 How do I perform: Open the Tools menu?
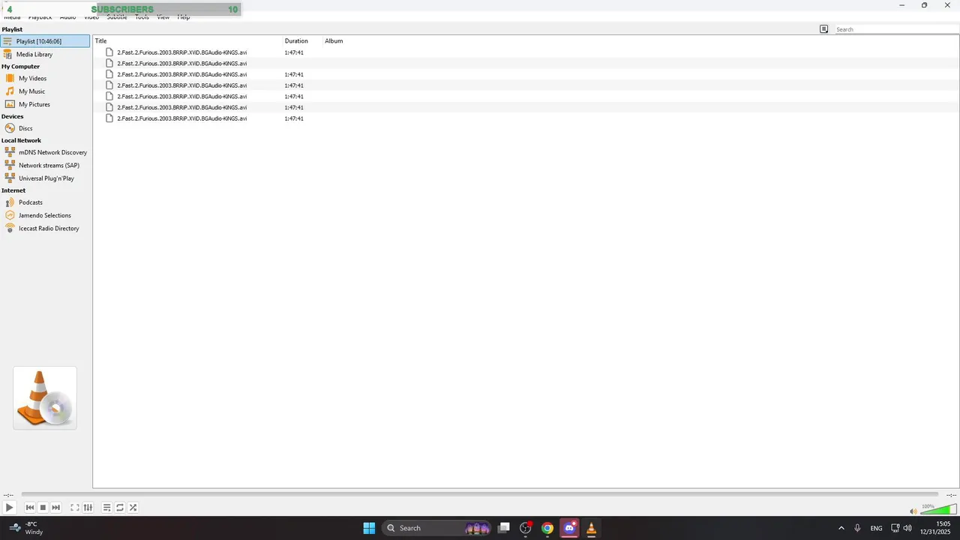coord(142,17)
